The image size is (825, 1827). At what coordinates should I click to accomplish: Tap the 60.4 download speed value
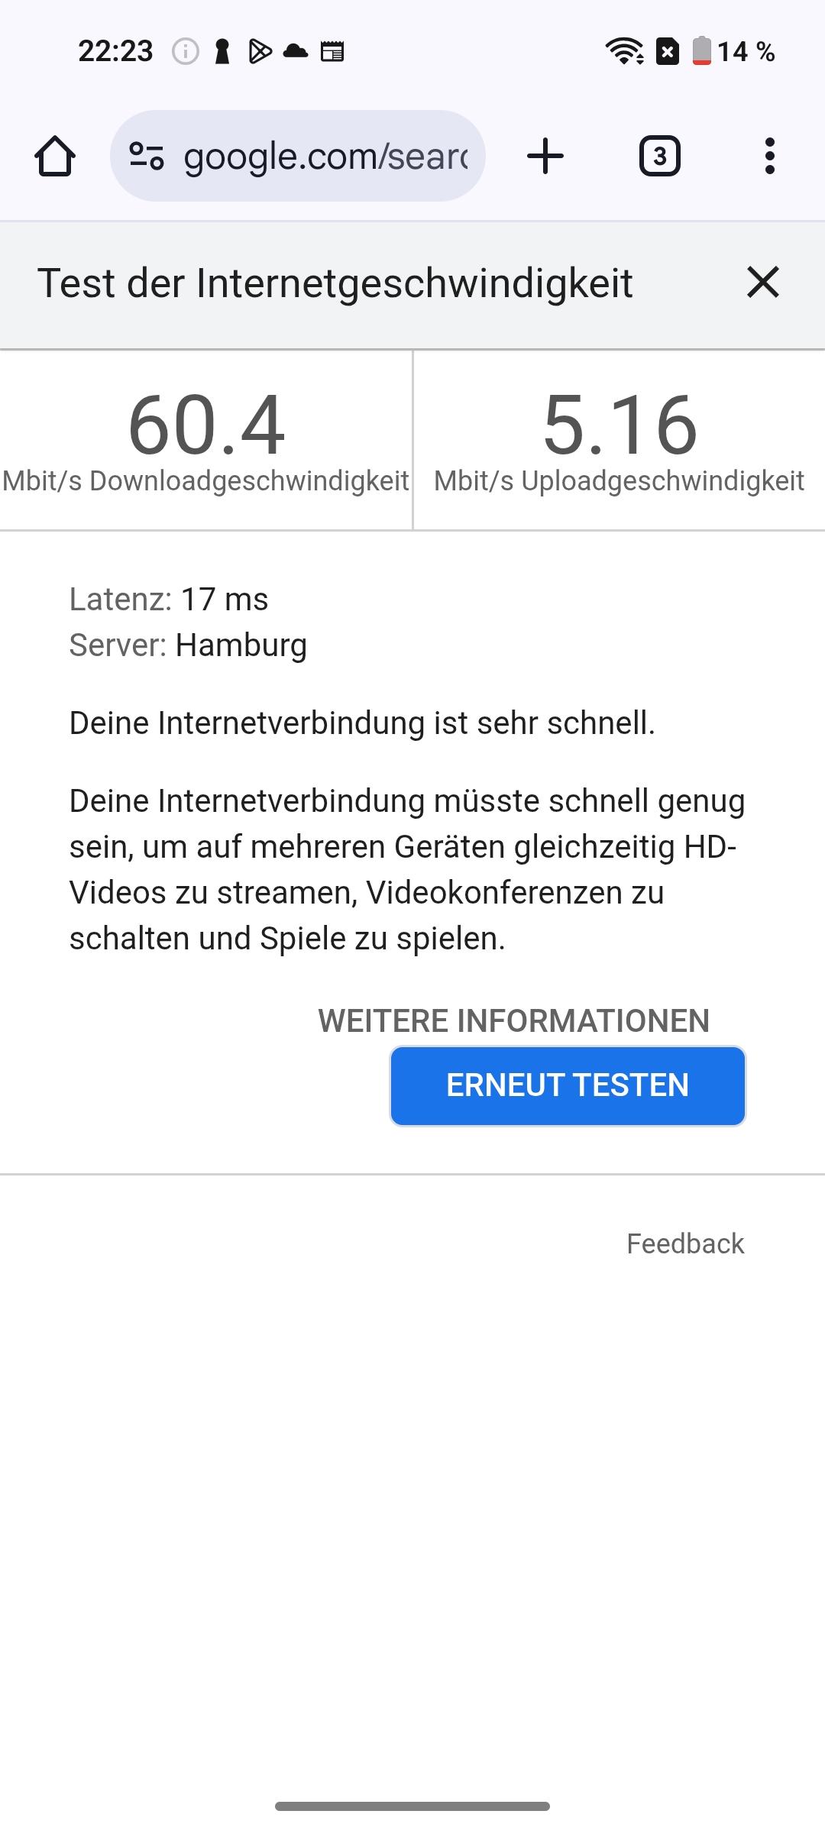pos(206,425)
